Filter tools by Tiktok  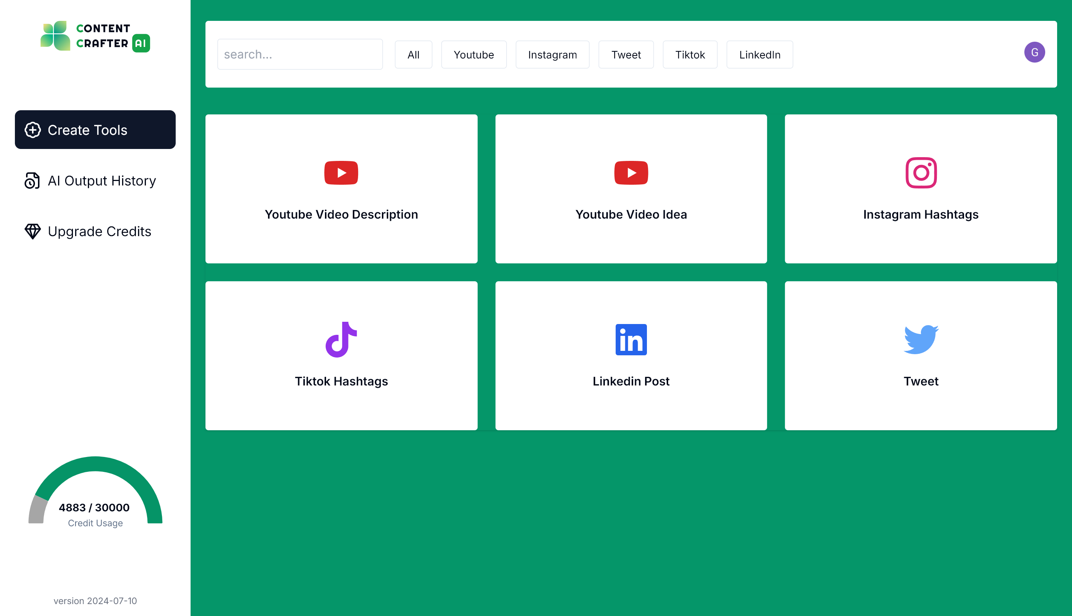pos(690,55)
